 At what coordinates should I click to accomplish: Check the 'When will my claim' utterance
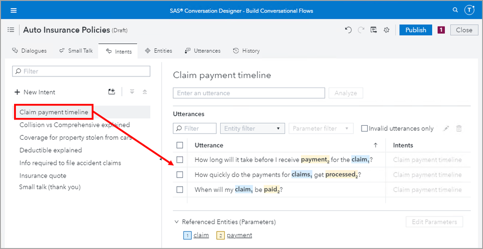point(180,190)
